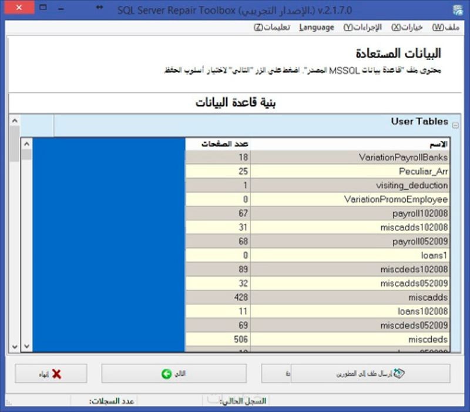The image size is (470, 412).
Task: Select the VariationPromoEmployee table row
Action: click(x=318, y=199)
